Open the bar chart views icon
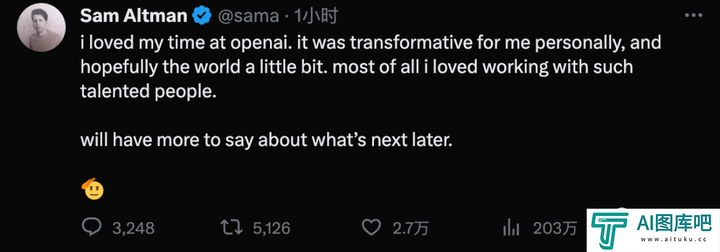 [511, 228]
